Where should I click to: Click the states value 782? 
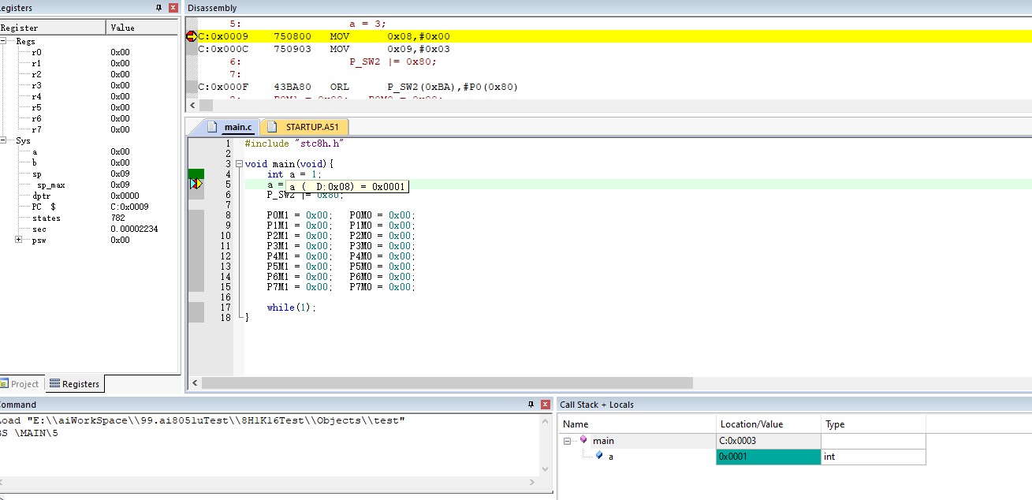(118, 218)
